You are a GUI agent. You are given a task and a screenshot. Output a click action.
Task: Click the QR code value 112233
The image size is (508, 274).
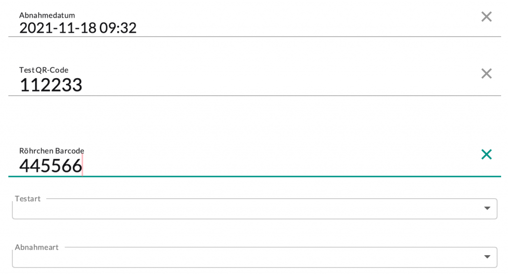tap(51, 85)
